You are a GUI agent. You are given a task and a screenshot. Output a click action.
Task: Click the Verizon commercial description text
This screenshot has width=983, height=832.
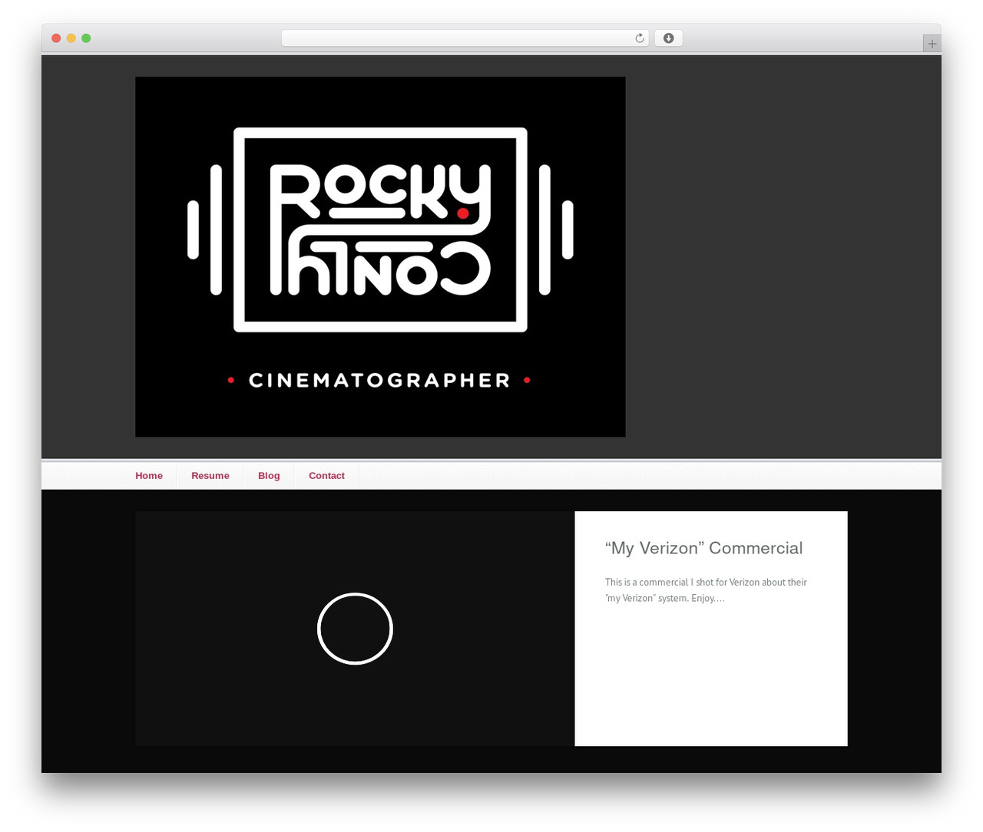tap(706, 590)
